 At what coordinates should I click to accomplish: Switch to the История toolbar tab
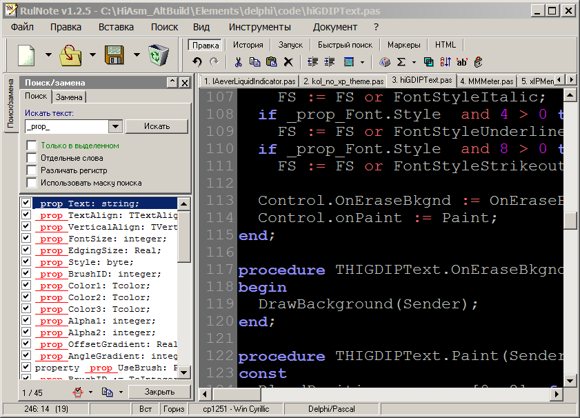click(248, 45)
